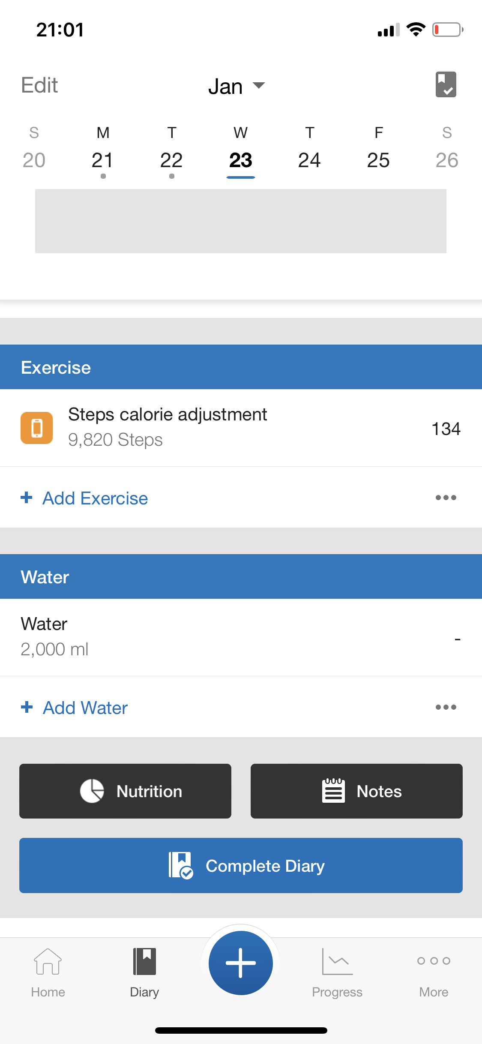Tap the diary complete bookmark icon
Screen dimensions: 482x1044
446,85
